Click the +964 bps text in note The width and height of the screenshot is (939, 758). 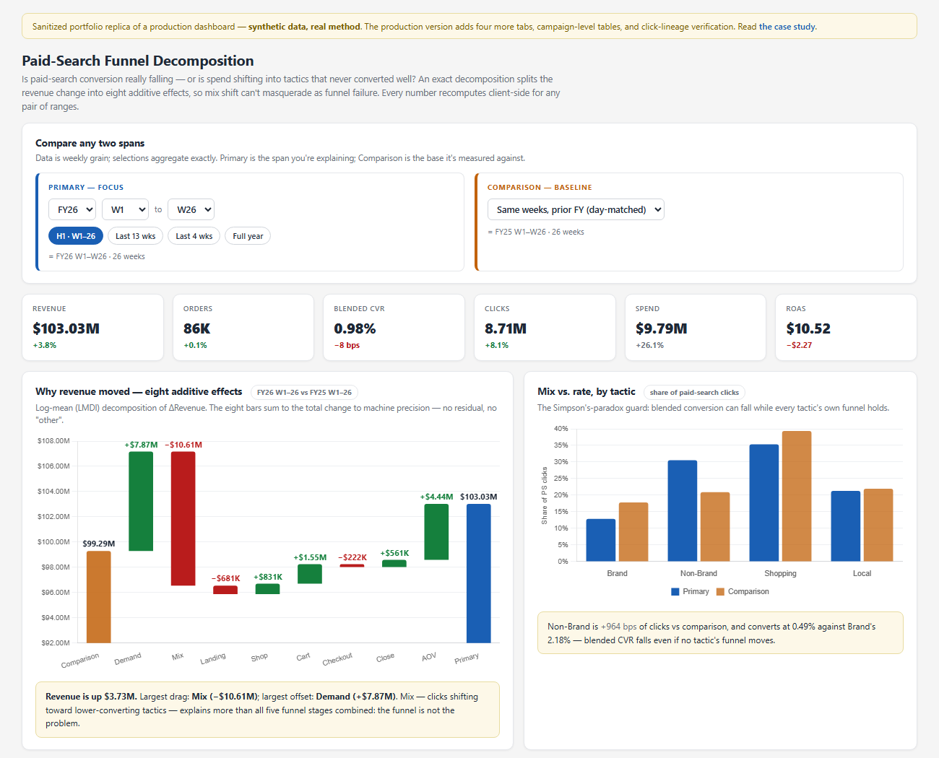[x=619, y=627]
